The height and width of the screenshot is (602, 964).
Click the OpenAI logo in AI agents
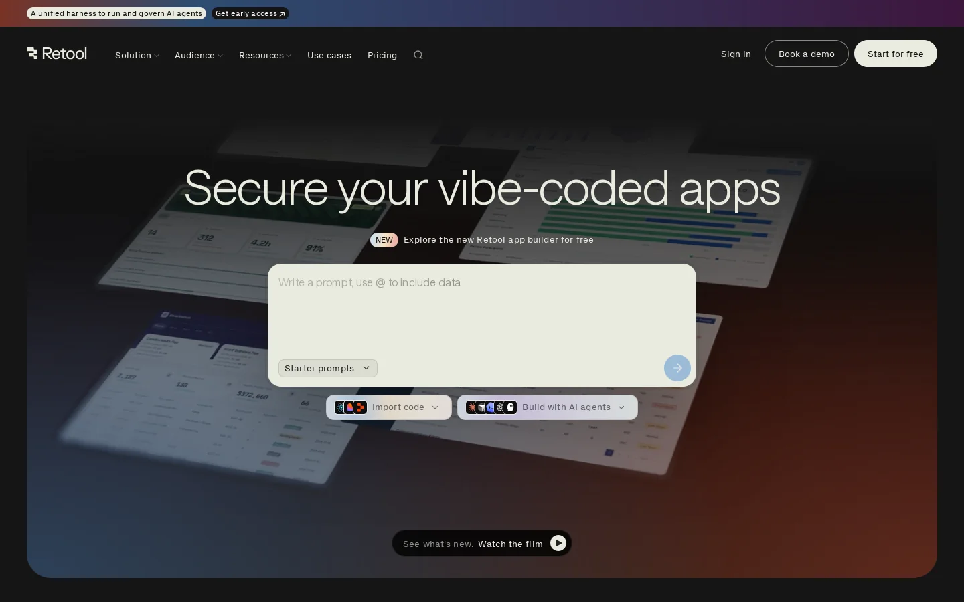pyautogui.click(x=500, y=407)
